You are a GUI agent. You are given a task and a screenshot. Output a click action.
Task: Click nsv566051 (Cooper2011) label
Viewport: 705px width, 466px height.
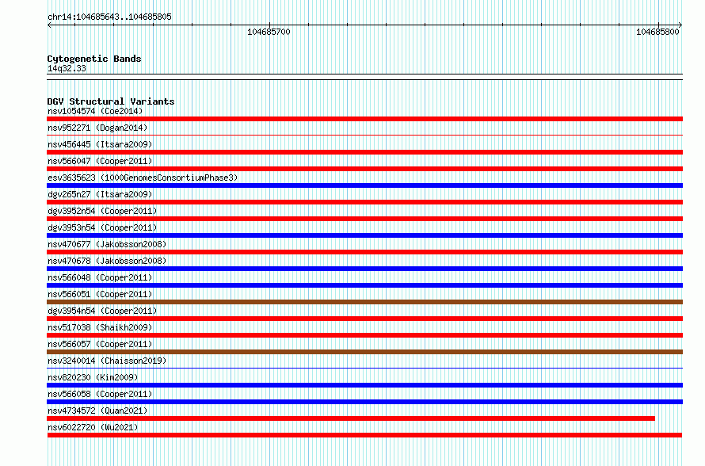(x=100, y=294)
